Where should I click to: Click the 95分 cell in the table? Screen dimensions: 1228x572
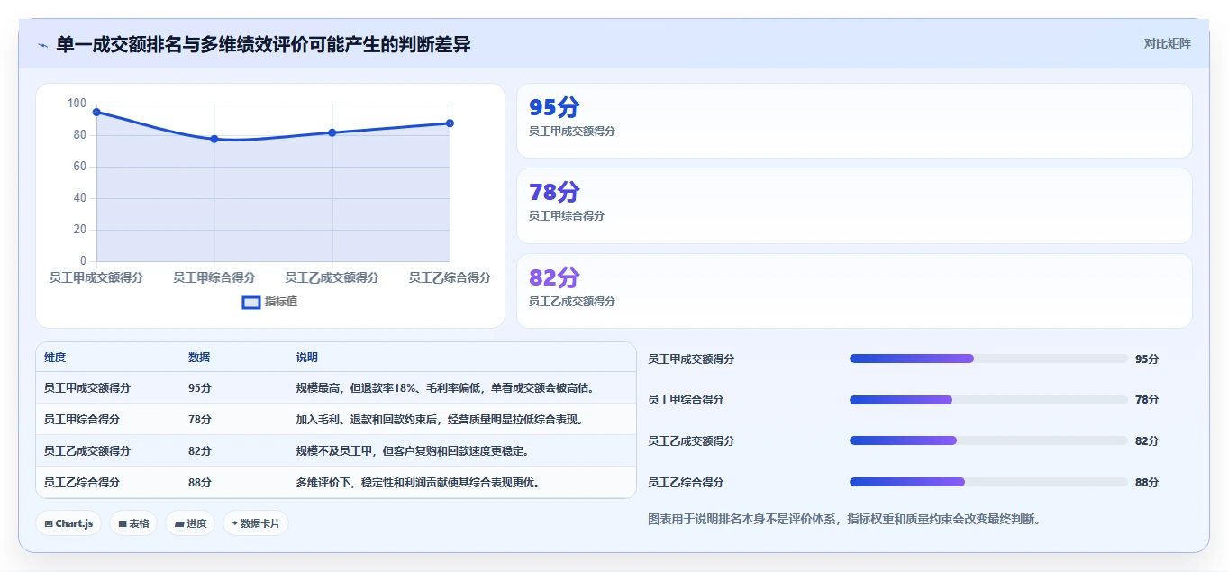tap(200, 388)
